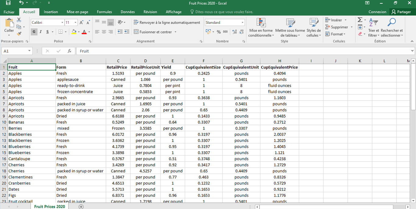Screen dimensions: 416x209
Task: Click the AutoSum sigma icon
Action: point(360,20)
